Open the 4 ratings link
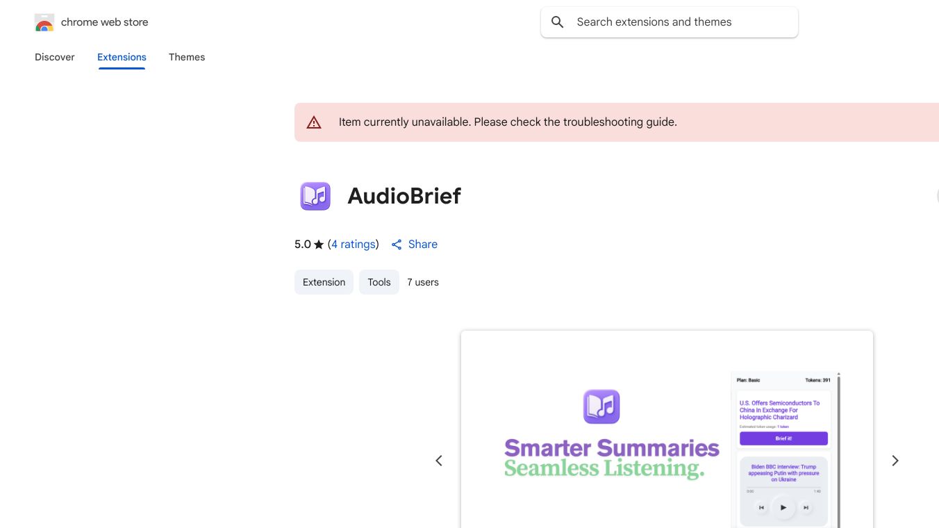 354,245
